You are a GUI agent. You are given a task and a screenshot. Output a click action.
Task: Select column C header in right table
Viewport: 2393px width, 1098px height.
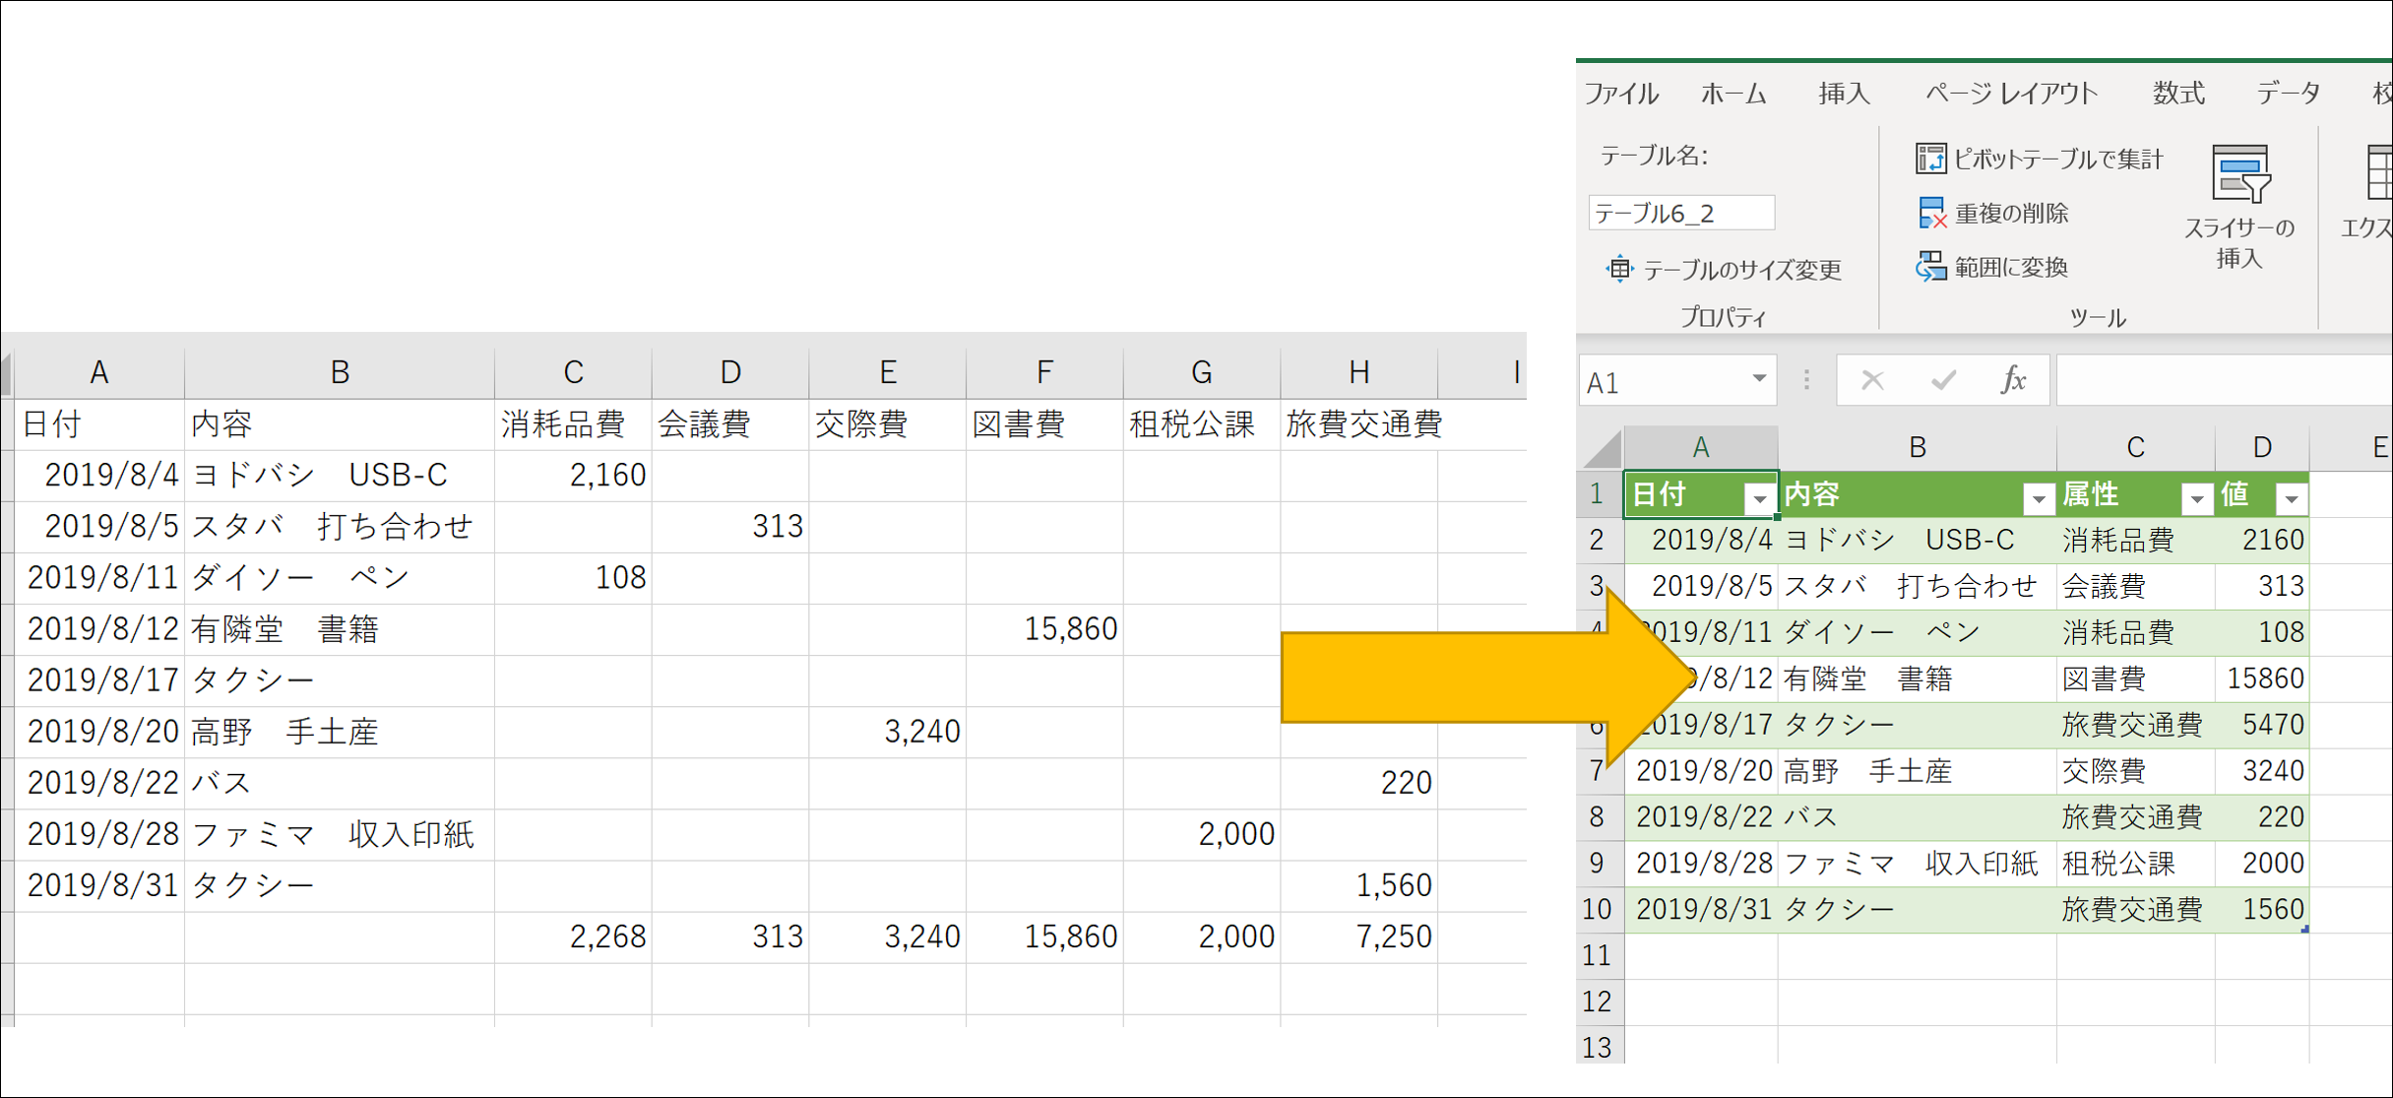click(2136, 448)
